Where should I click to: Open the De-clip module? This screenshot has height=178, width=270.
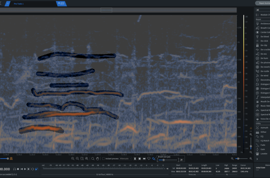click(264, 45)
